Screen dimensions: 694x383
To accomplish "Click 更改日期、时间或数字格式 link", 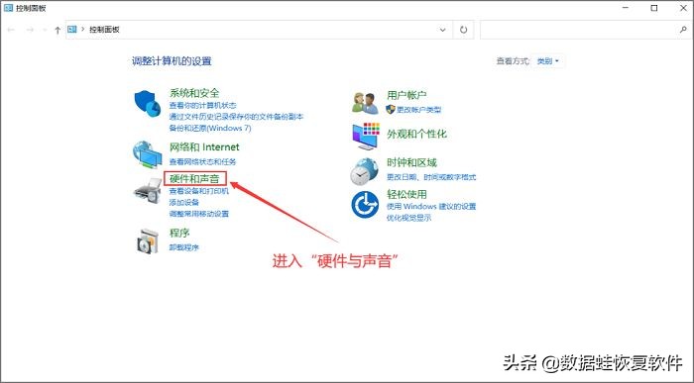I will click(431, 177).
